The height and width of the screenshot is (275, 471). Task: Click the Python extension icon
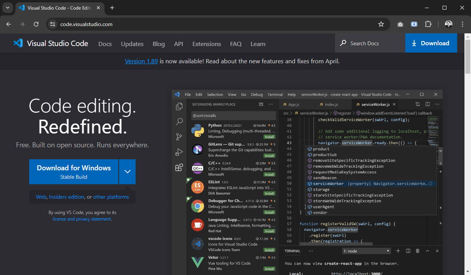coord(197,131)
